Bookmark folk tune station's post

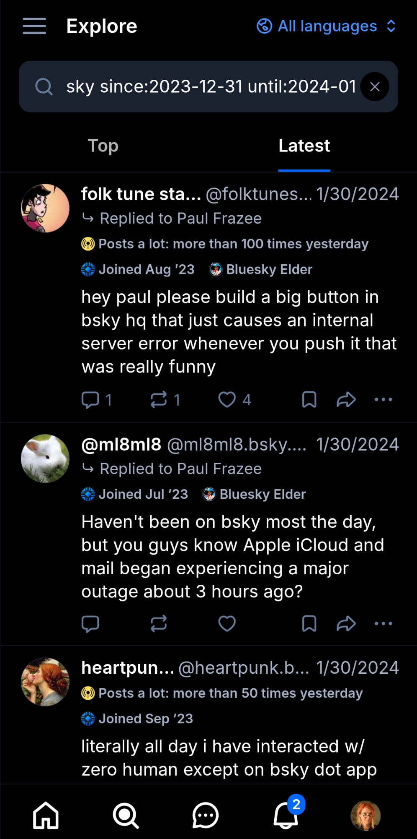(x=309, y=400)
